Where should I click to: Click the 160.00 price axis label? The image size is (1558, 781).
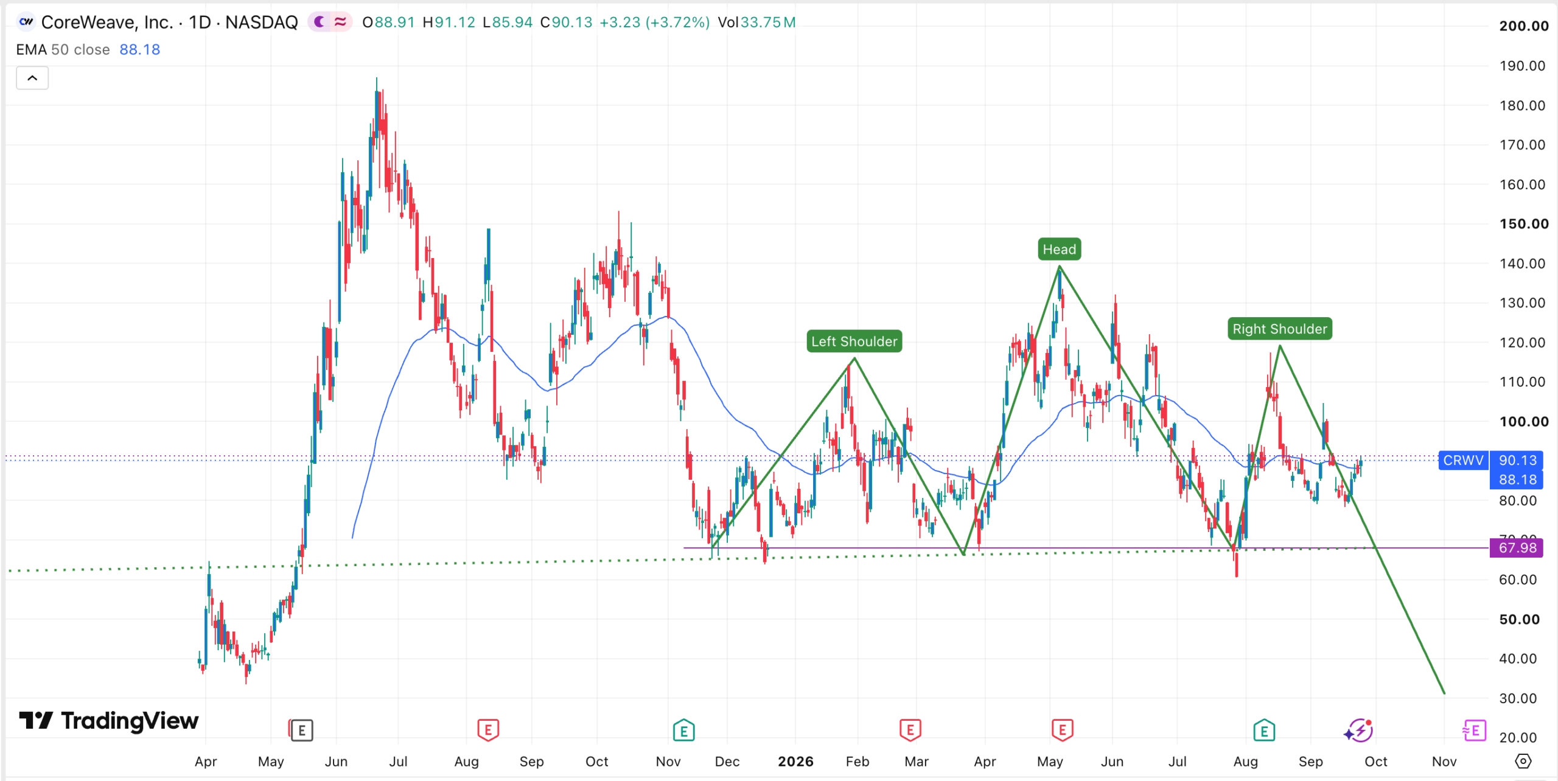coord(1522,184)
